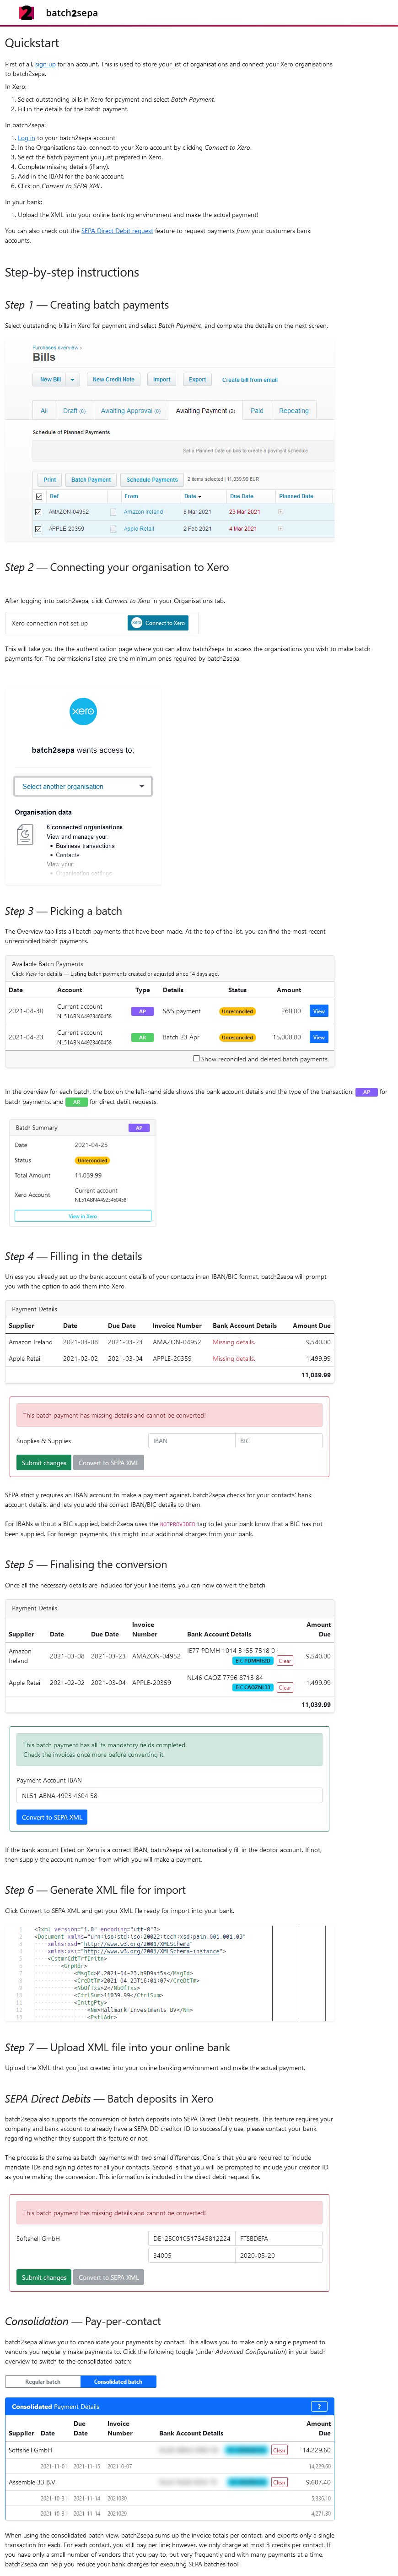Clear the Apple Retail bank account details
Image resolution: width=398 pixels, height=2576 pixels.
point(285,1687)
